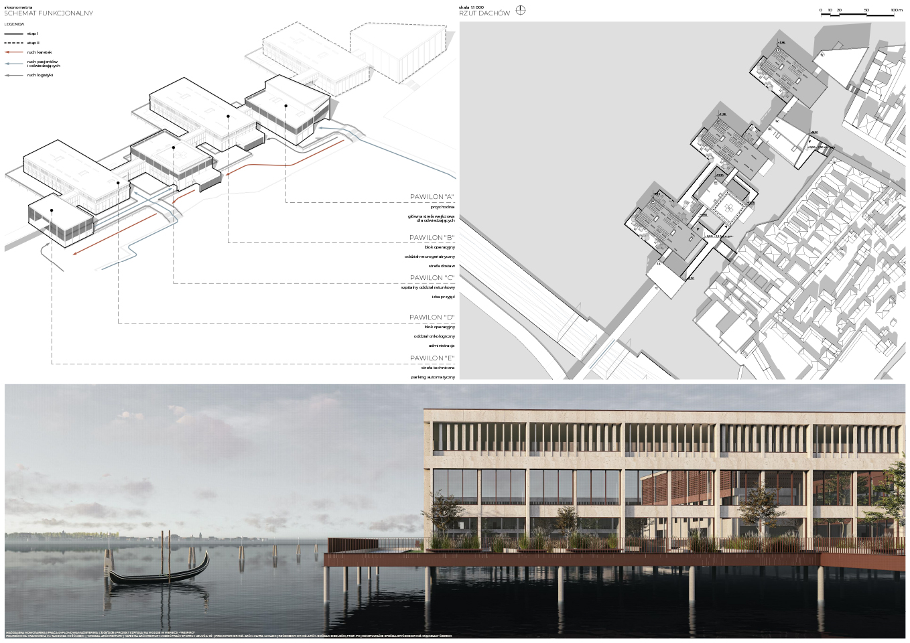Click the 'LEGENDA' heading
Viewport: 910px width, 643px height.
click(14, 24)
